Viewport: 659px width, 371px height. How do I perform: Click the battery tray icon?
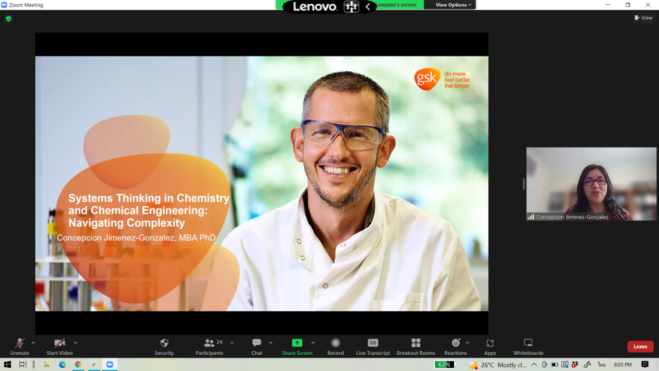click(x=555, y=365)
